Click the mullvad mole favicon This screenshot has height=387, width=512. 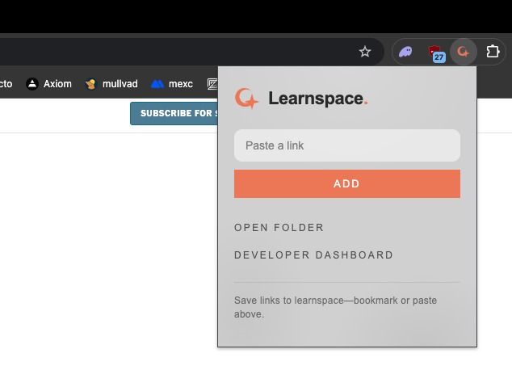[90, 84]
